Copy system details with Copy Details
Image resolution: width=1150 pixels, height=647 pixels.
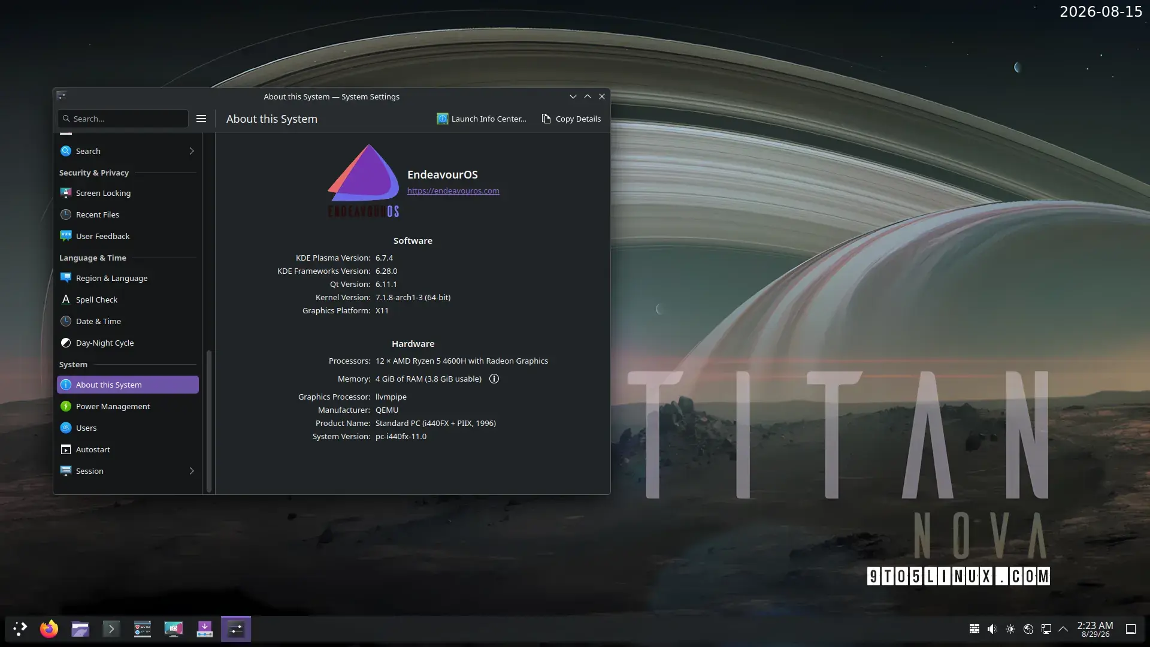click(x=571, y=119)
